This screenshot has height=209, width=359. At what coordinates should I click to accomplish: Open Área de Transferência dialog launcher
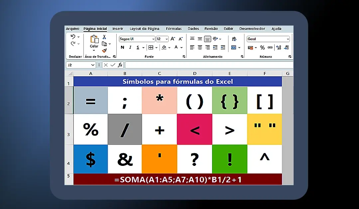(x=114, y=57)
